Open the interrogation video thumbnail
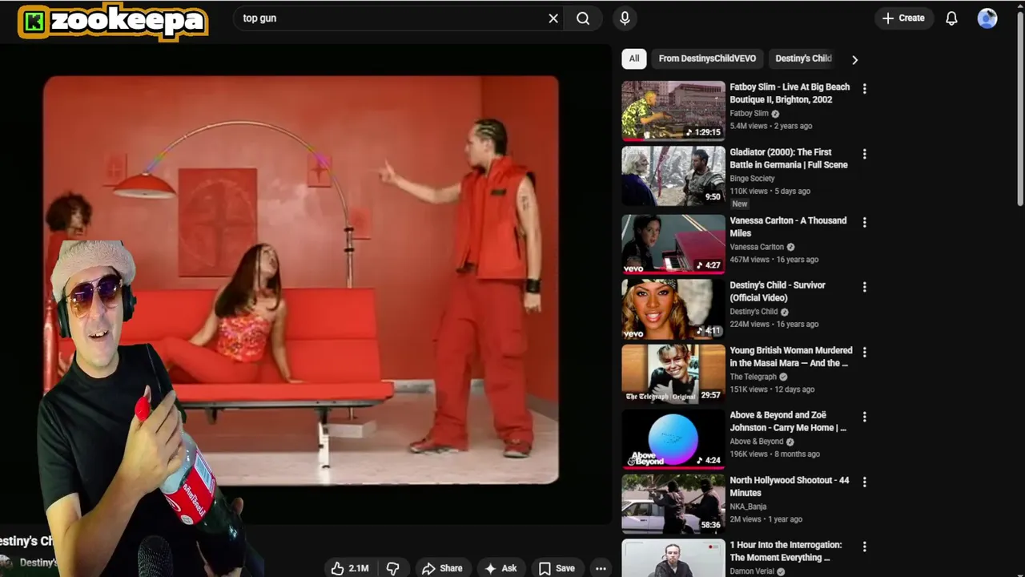1025x577 pixels. [x=673, y=558]
